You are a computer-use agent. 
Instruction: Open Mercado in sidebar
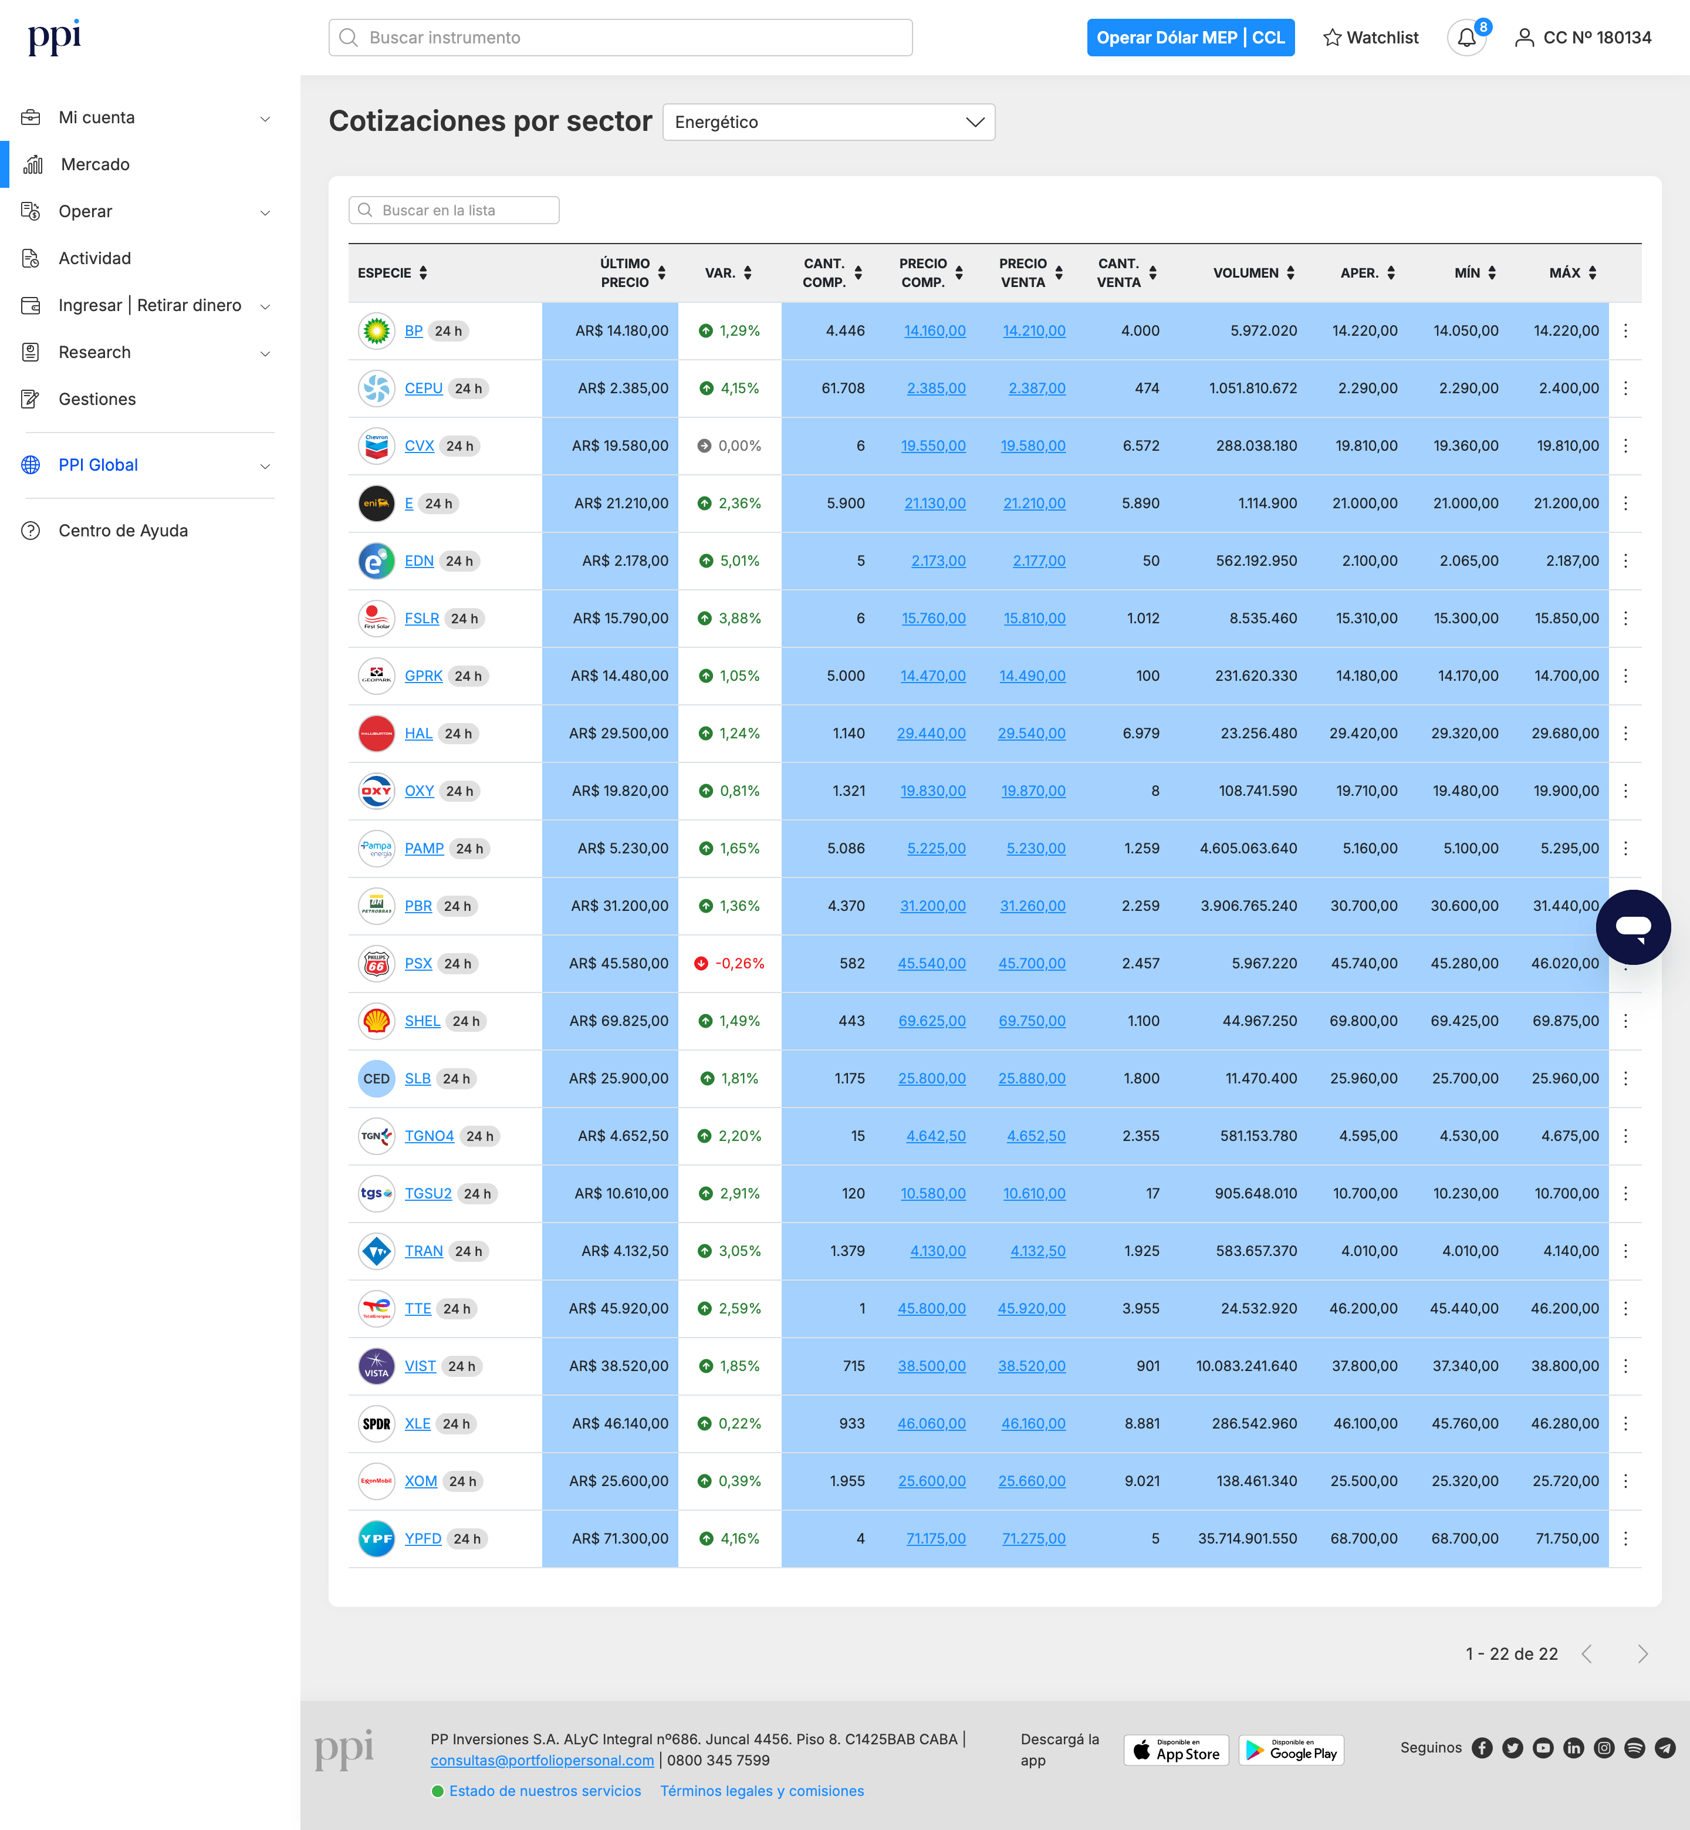(95, 164)
